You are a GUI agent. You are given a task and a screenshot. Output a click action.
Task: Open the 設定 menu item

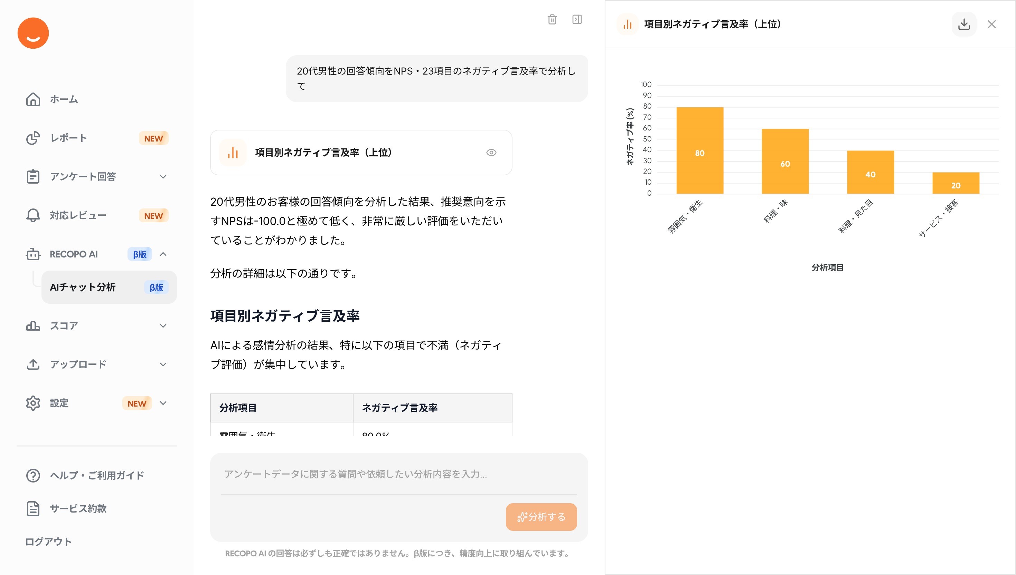click(59, 403)
